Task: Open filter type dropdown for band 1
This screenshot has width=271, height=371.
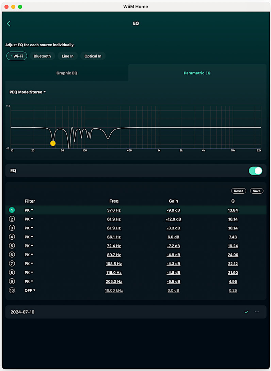Action: point(29,210)
